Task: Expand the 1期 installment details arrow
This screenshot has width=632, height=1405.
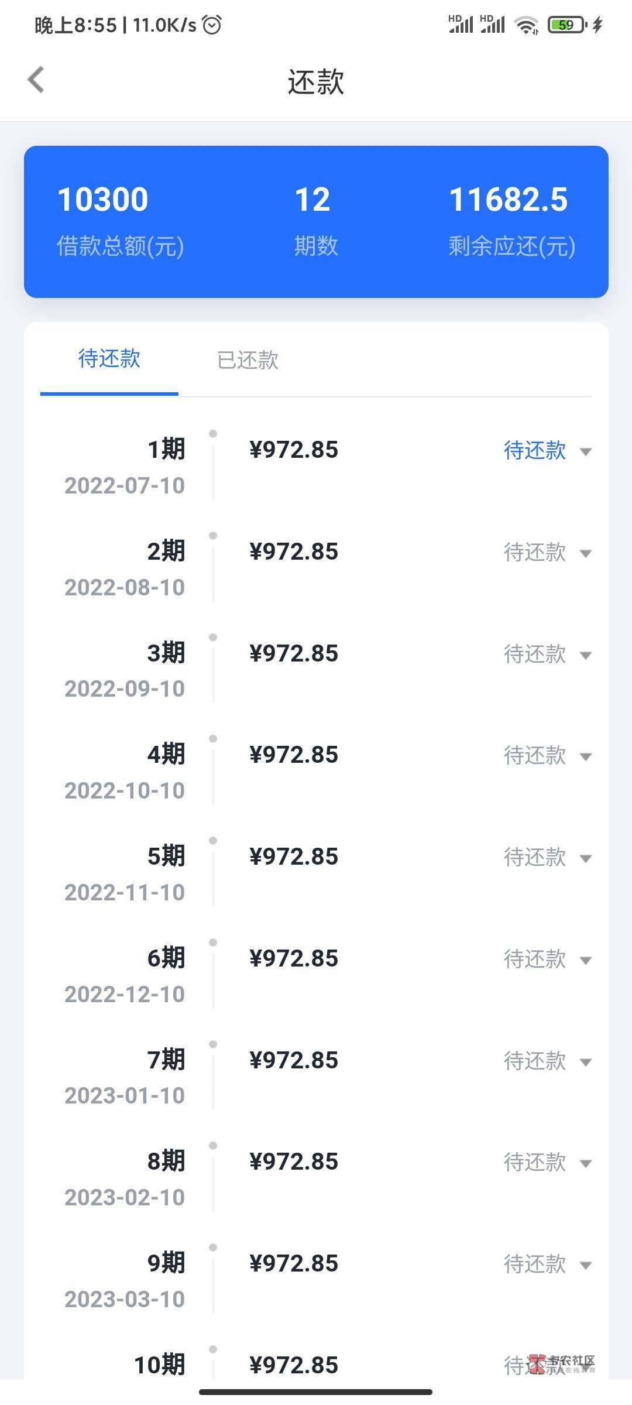Action: pyautogui.click(x=585, y=451)
